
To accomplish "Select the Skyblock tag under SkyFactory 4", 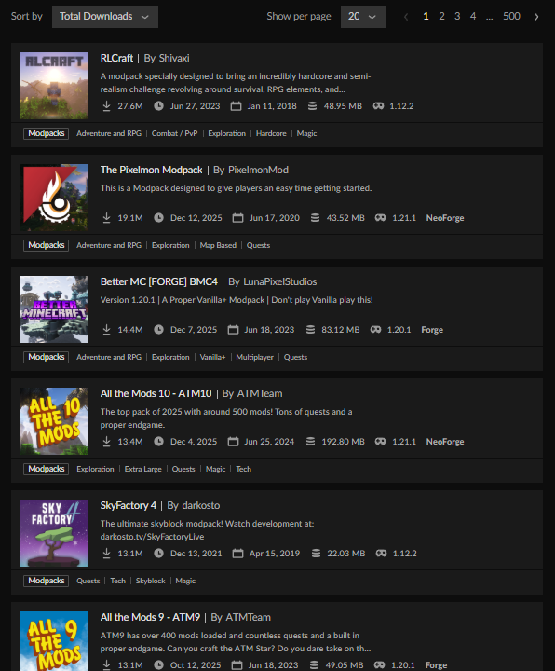I will tap(151, 581).
